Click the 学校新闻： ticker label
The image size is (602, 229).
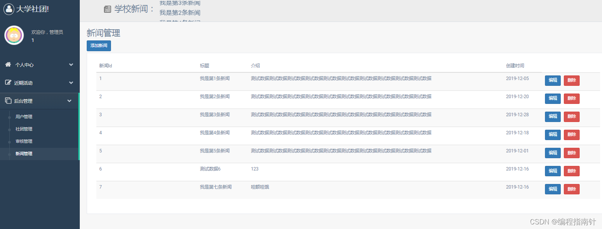(x=135, y=9)
